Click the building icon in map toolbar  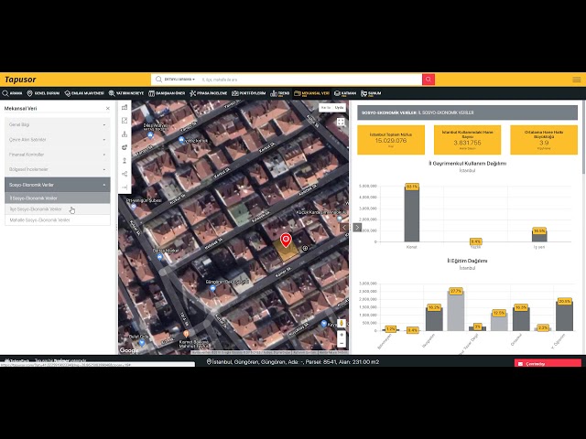click(x=125, y=108)
